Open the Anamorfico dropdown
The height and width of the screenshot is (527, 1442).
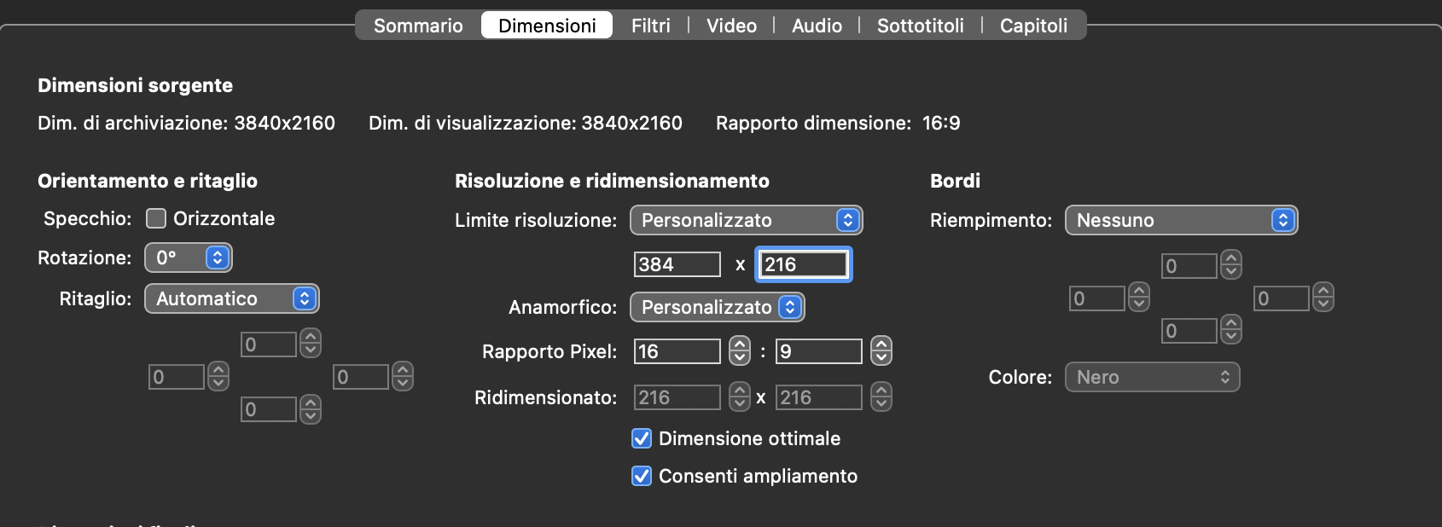pyautogui.click(x=718, y=307)
